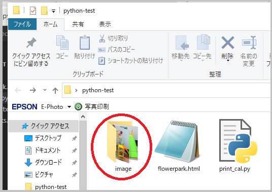Click the file name 'flowerpark.html'

coord(179,169)
